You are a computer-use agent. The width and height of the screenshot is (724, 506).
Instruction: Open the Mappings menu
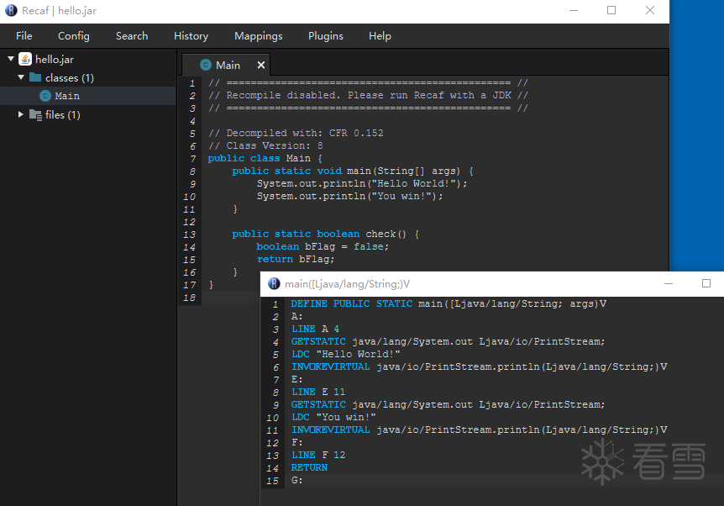(x=258, y=36)
